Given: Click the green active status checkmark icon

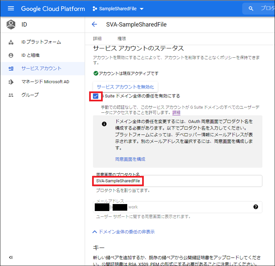Looking at the screenshot, I should pyautogui.click(x=96, y=73).
